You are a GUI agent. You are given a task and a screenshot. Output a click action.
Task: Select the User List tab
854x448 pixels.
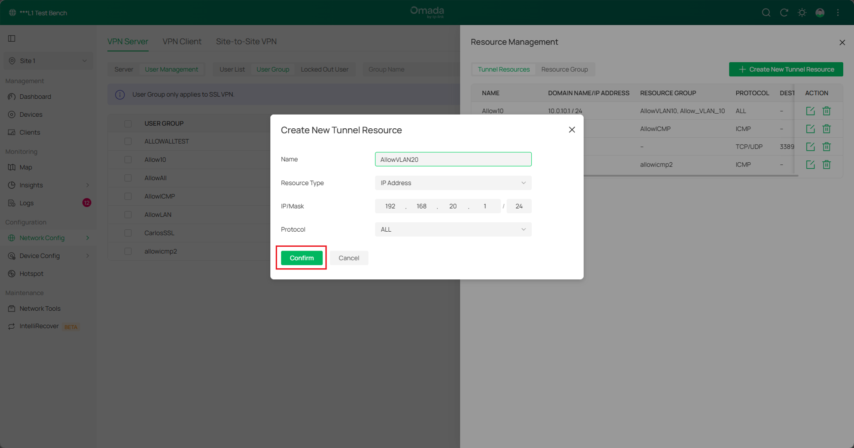tap(232, 69)
